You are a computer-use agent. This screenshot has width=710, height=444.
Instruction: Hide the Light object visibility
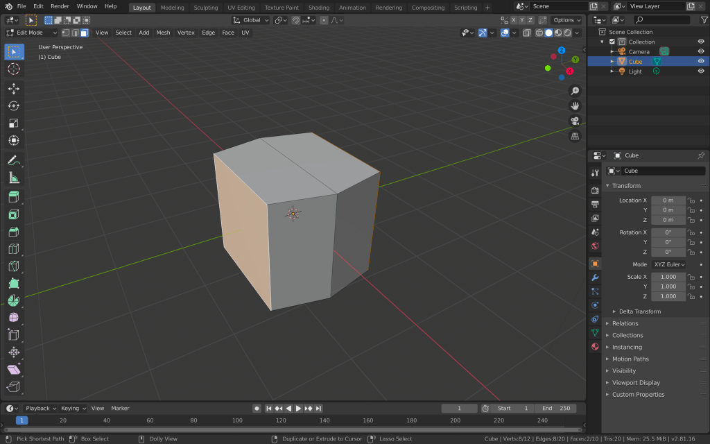click(701, 71)
